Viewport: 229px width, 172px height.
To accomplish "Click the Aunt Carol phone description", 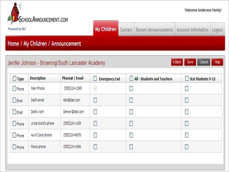I will (x=41, y=135).
